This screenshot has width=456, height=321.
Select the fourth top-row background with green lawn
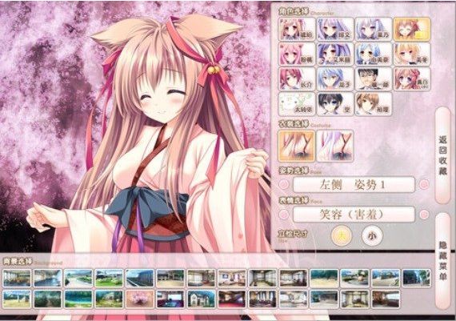pos(109,279)
